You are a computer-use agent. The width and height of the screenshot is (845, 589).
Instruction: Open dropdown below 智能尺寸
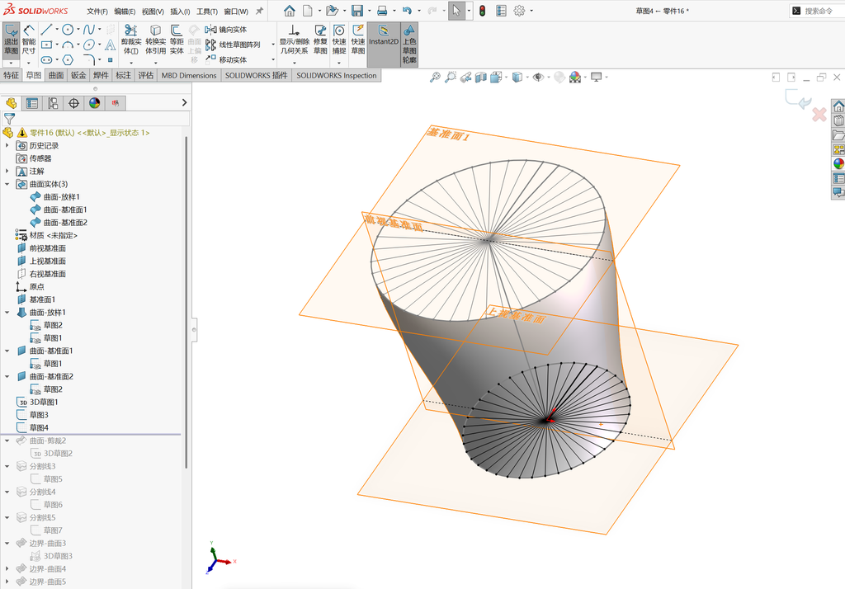click(29, 63)
